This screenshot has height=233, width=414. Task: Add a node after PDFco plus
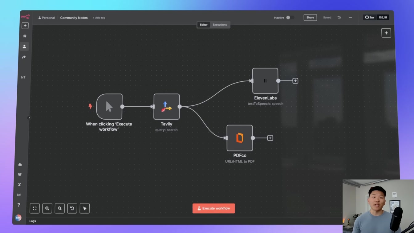tap(270, 138)
